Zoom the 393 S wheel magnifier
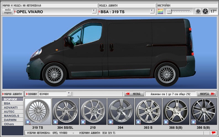The height and width of the screenshot is (137, 219). [x=138, y=122]
